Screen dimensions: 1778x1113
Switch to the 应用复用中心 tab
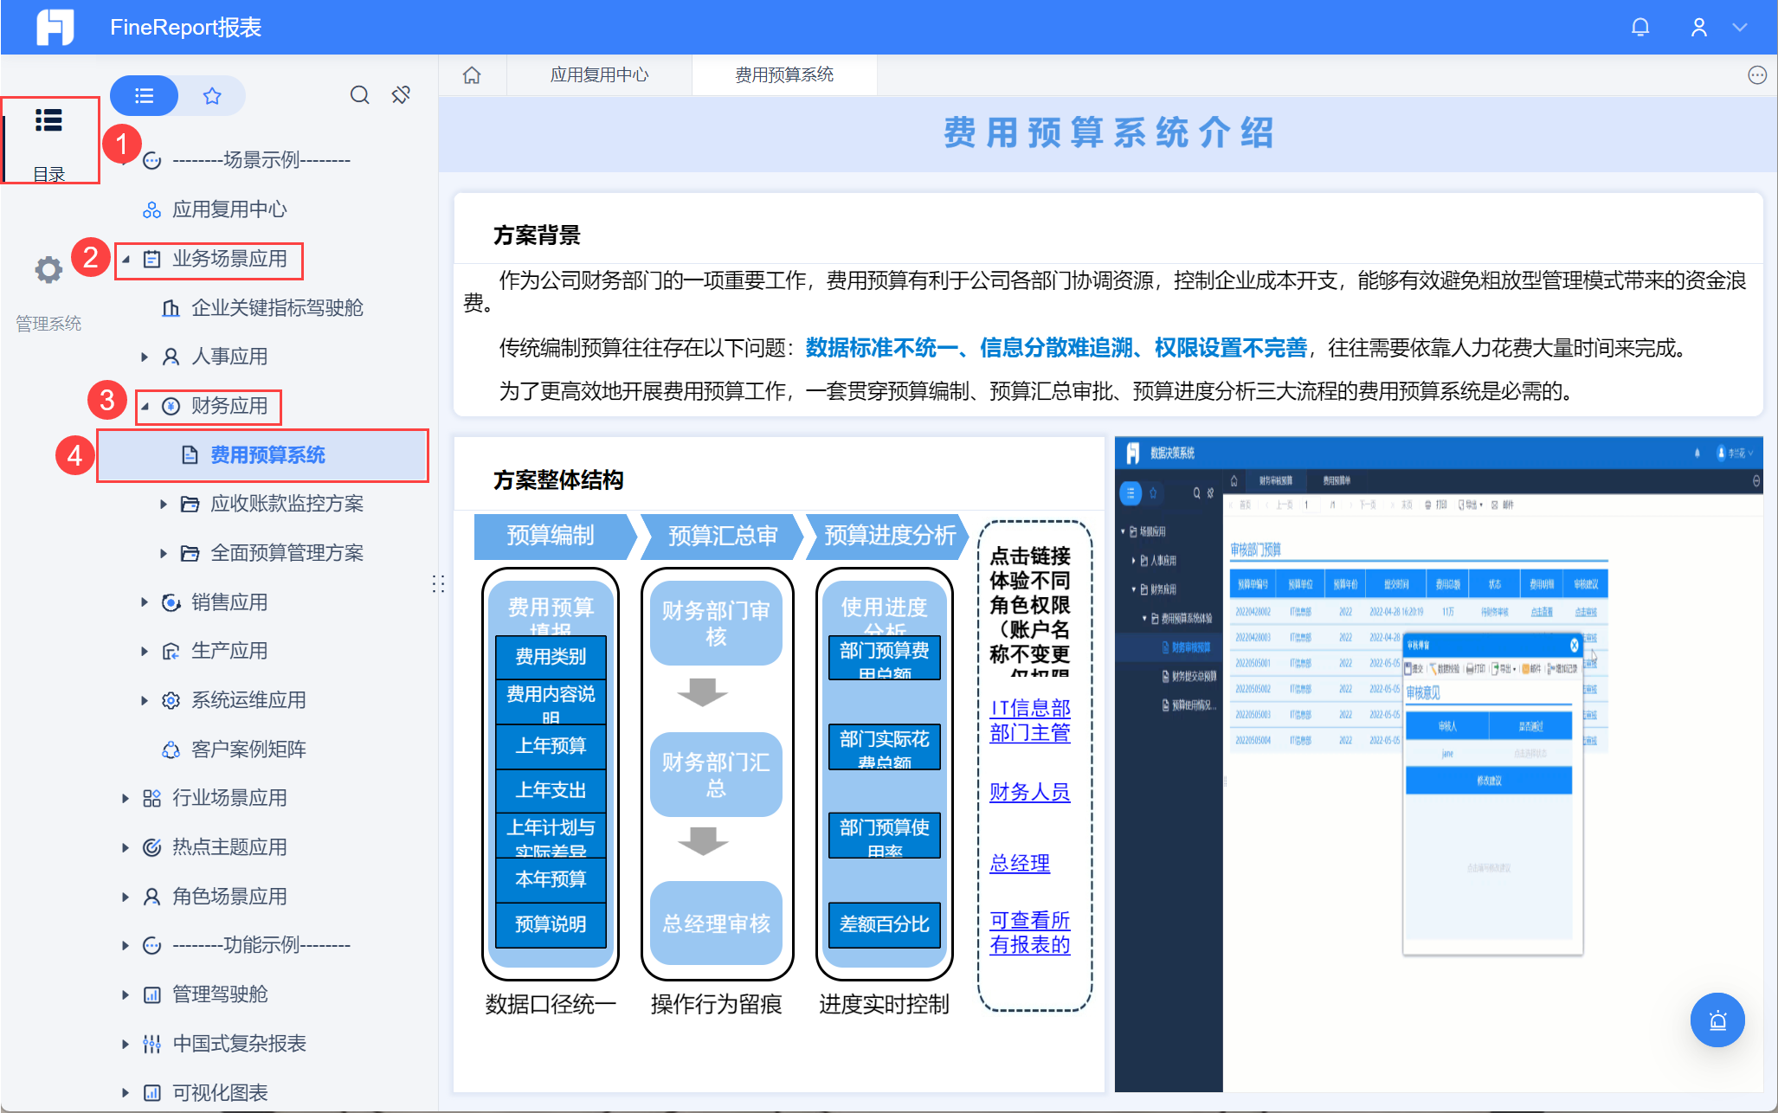(x=599, y=75)
